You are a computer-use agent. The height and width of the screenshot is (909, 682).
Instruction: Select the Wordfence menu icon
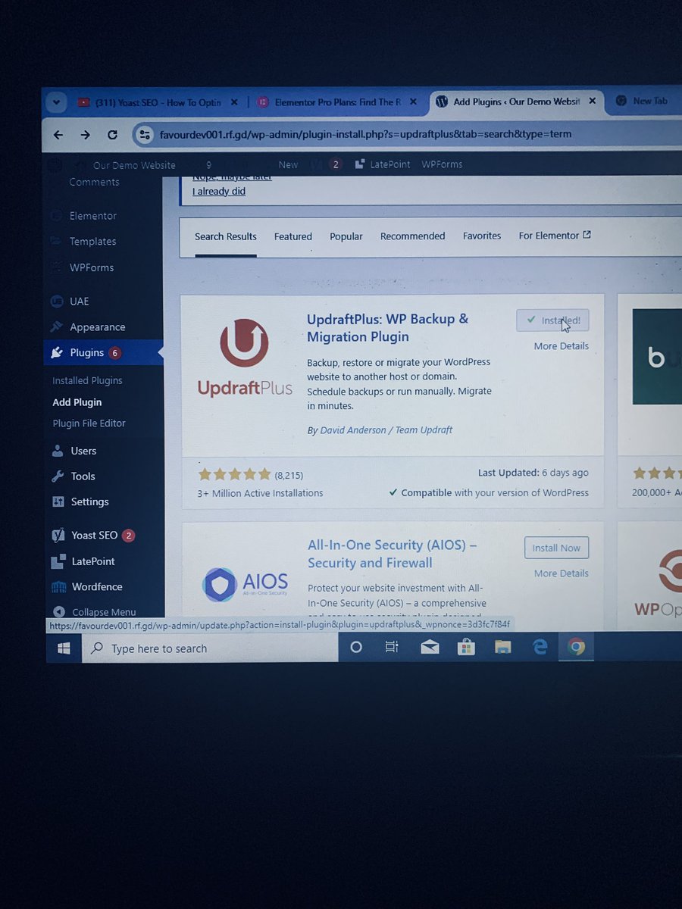[58, 587]
